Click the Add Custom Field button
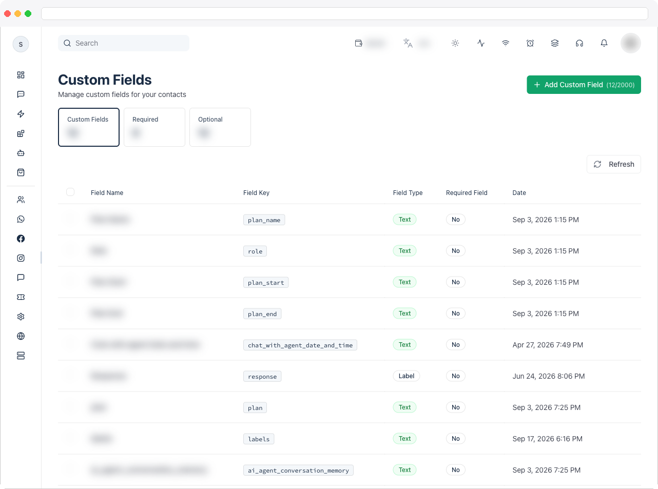658x489 pixels. tap(584, 85)
